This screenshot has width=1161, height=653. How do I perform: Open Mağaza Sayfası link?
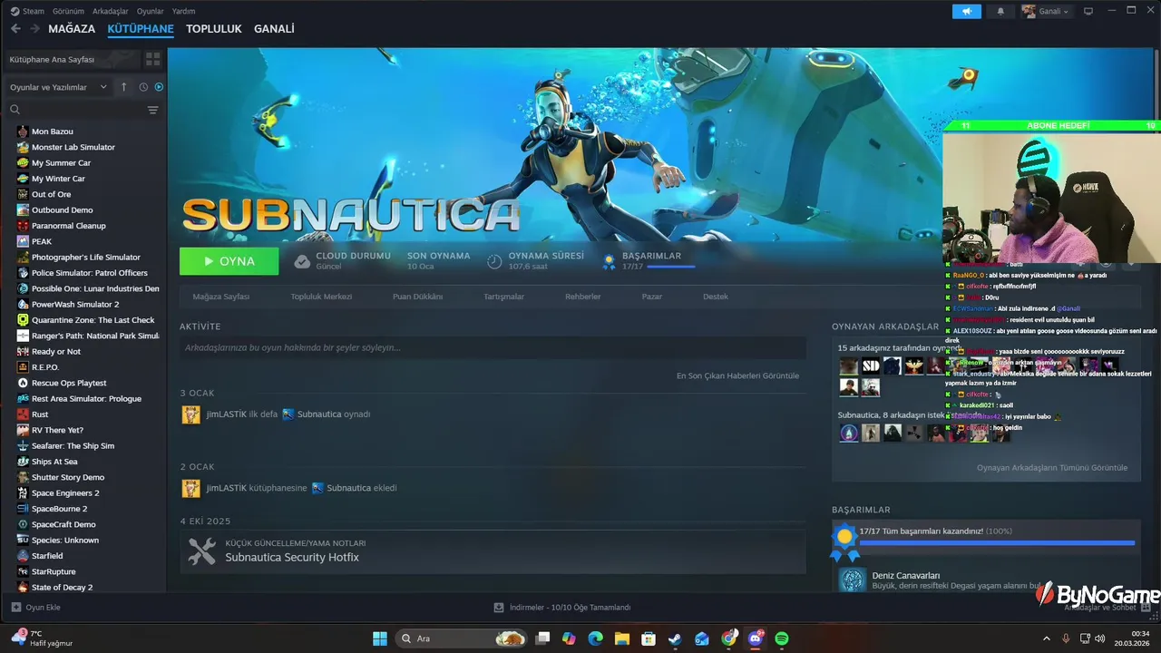[221, 297]
